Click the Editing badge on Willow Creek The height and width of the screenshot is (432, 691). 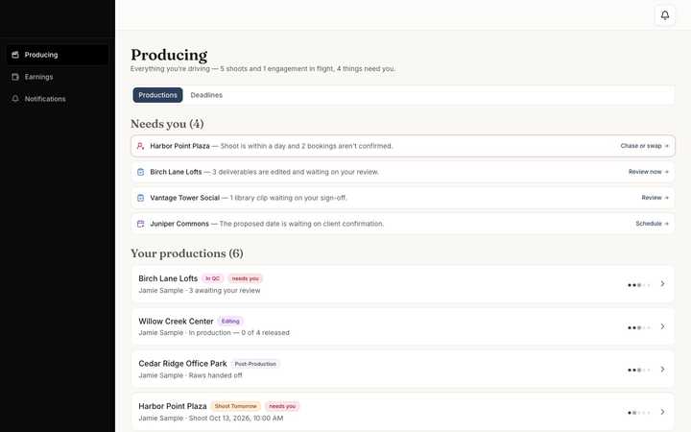[230, 322]
